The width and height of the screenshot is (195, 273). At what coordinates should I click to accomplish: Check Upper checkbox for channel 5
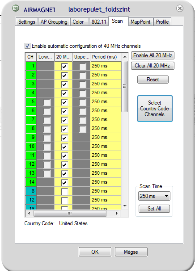[x=82, y=102]
